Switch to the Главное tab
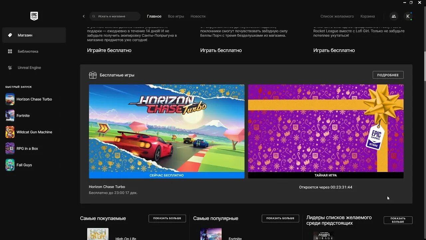The height and width of the screenshot is (240, 426). click(x=154, y=16)
